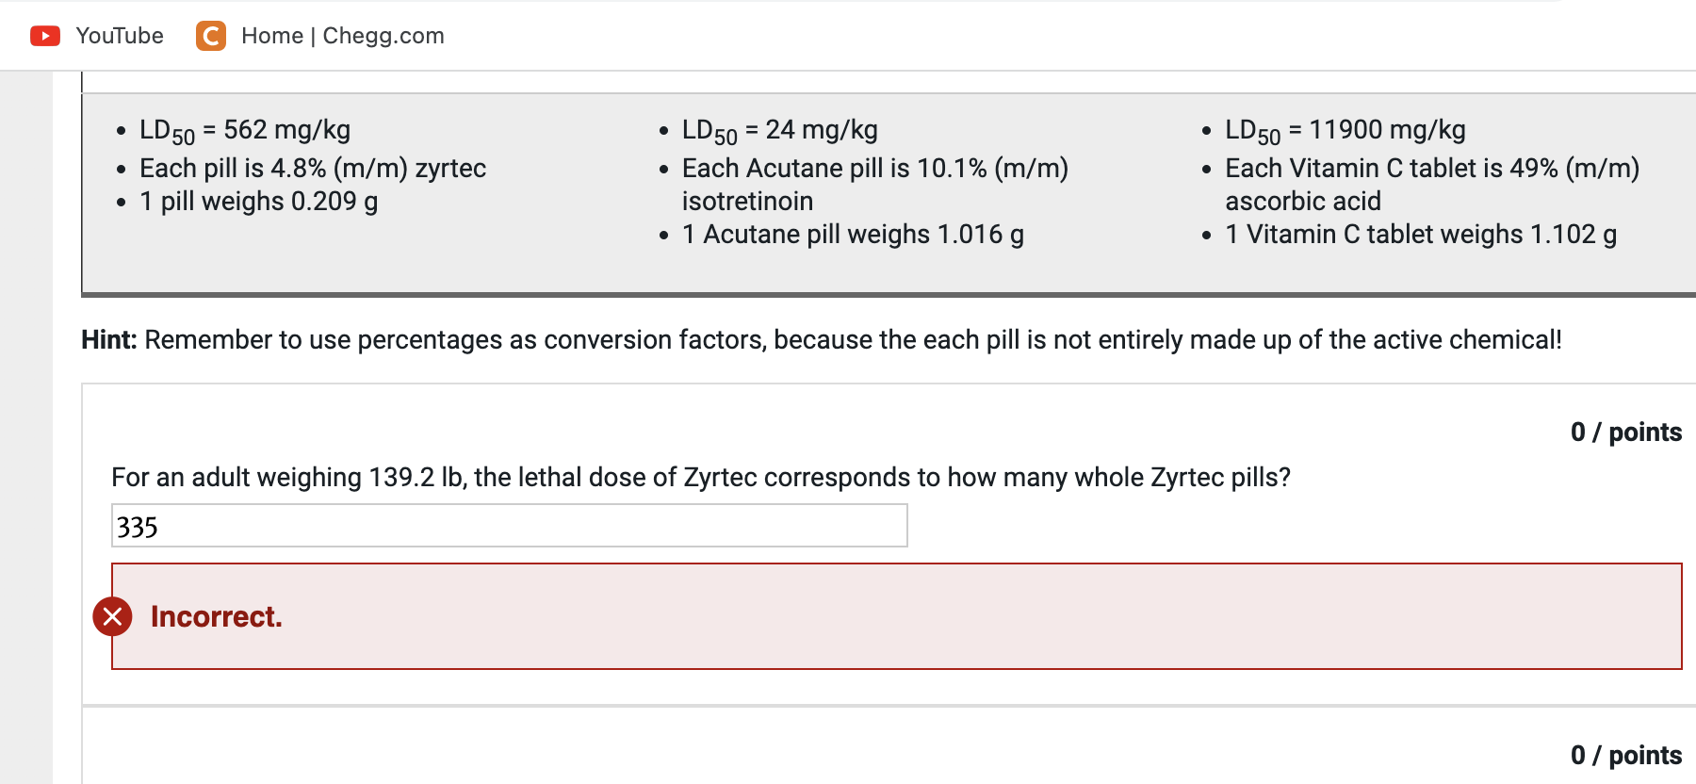Click the Incorrect feedback banner
The height and width of the screenshot is (784, 1696).
[x=848, y=617]
